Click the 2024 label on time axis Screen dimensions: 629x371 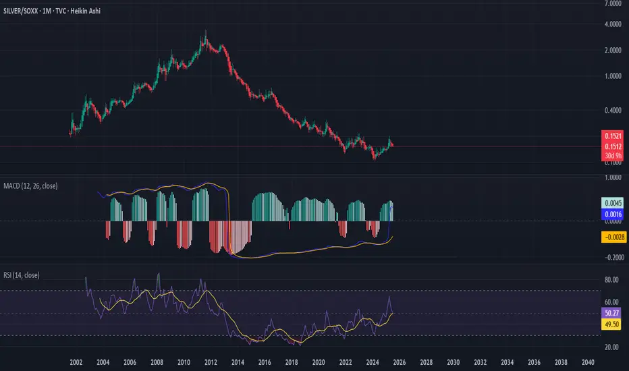pos(373,363)
